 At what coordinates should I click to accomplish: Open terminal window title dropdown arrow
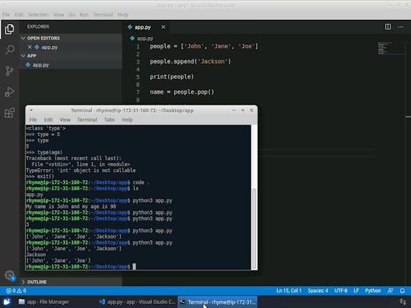(x=32, y=110)
